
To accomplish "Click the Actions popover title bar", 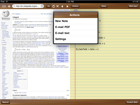I will [76, 15].
